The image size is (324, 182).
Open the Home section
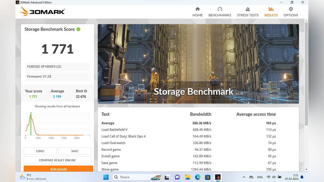(197, 12)
